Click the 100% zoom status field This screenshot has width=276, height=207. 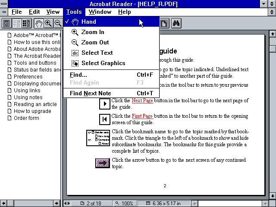click(125, 203)
